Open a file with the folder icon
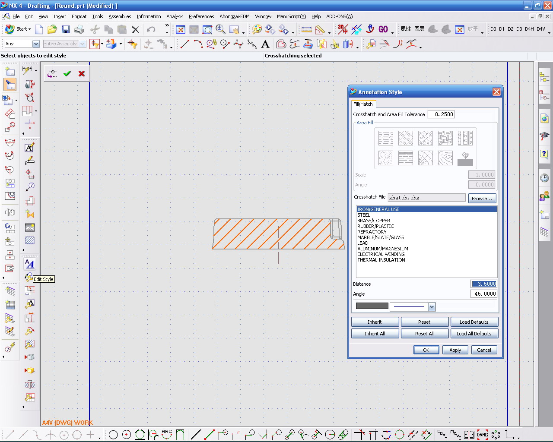The width and height of the screenshot is (553, 442). [x=52, y=29]
